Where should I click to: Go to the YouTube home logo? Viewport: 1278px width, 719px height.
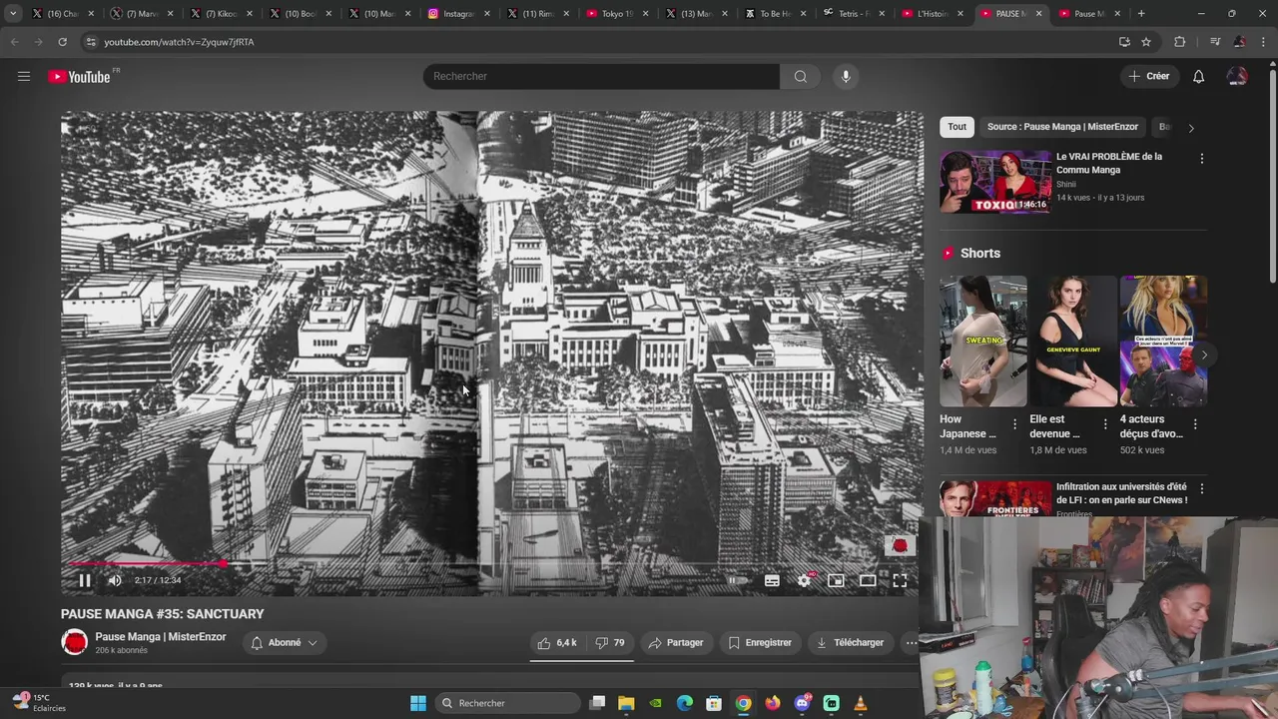(80, 77)
